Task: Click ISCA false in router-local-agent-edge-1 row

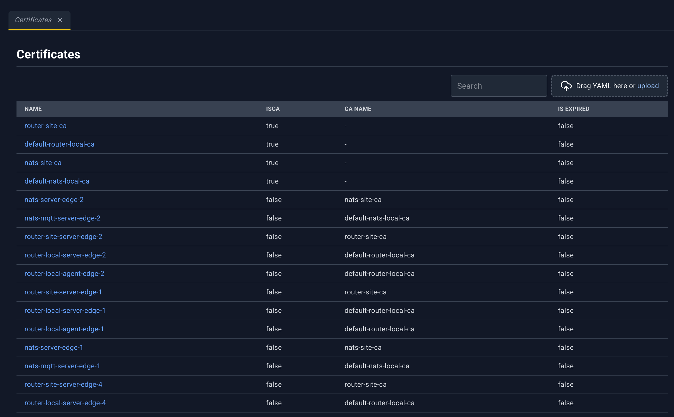Action: [274, 329]
